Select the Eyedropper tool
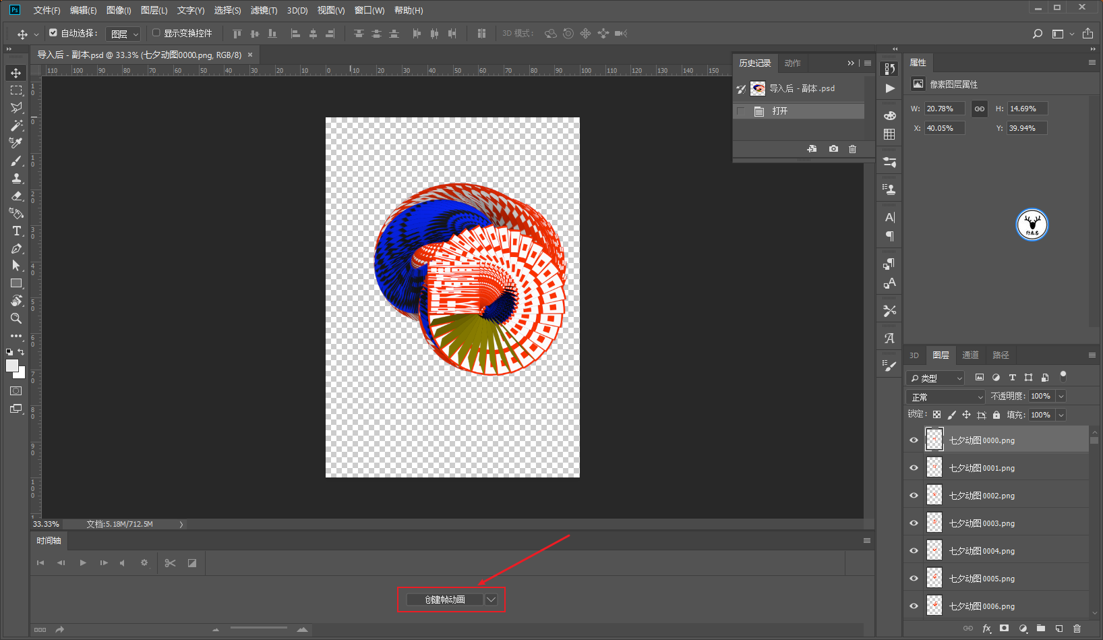 click(x=16, y=143)
